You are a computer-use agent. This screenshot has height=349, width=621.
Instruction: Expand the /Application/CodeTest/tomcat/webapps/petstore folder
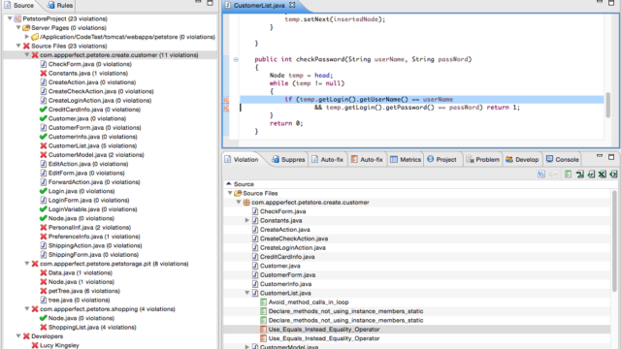tap(27, 37)
